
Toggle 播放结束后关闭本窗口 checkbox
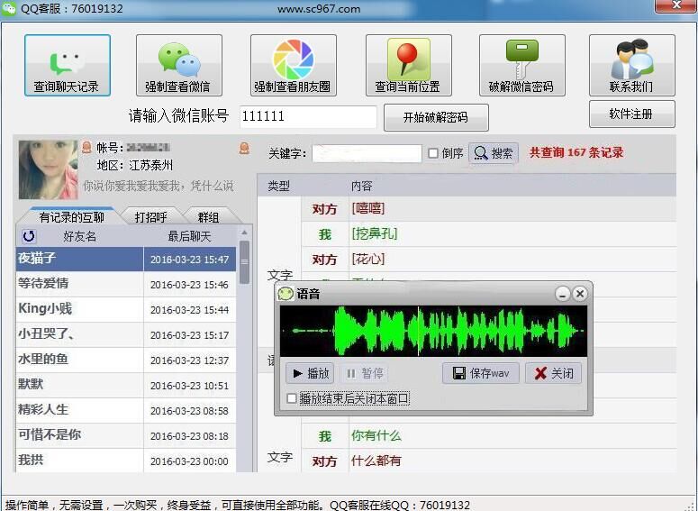coord(292,398)
